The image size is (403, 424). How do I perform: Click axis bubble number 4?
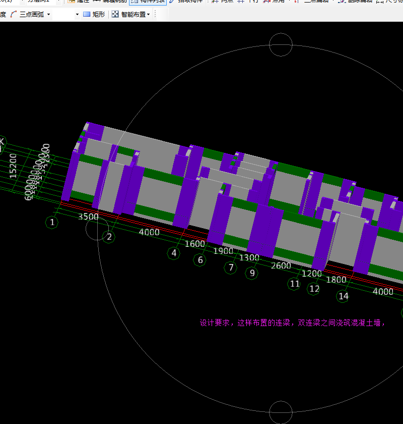174,253
